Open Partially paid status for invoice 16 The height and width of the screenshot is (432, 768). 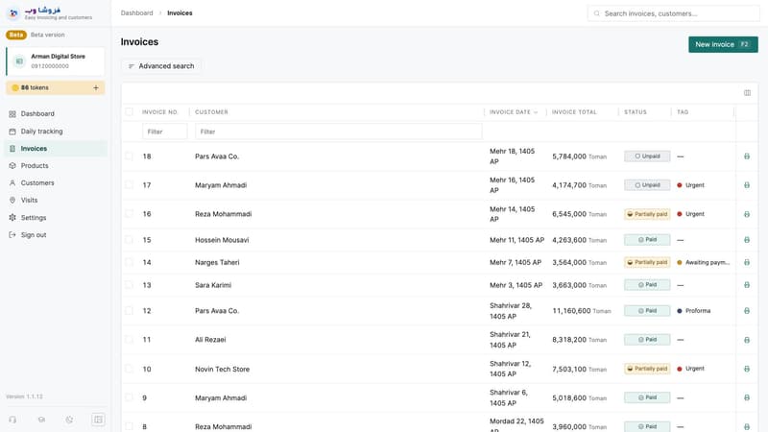[647, 214]
